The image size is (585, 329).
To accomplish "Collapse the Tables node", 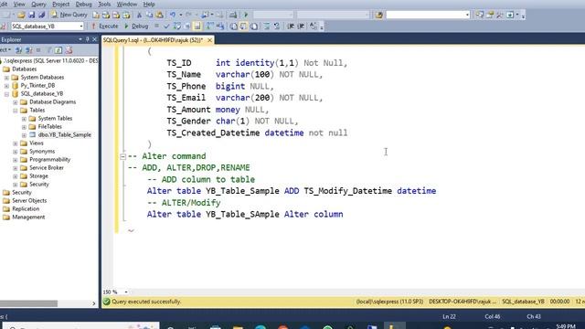I will tap(16, 111).
